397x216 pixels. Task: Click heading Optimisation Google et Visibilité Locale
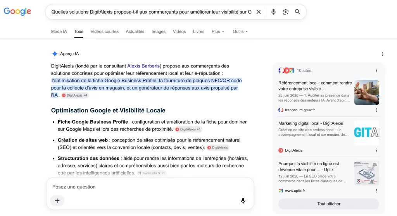(108, 111)
